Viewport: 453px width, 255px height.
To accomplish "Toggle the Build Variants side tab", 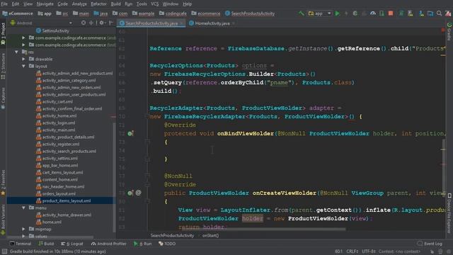I will 3,219.
